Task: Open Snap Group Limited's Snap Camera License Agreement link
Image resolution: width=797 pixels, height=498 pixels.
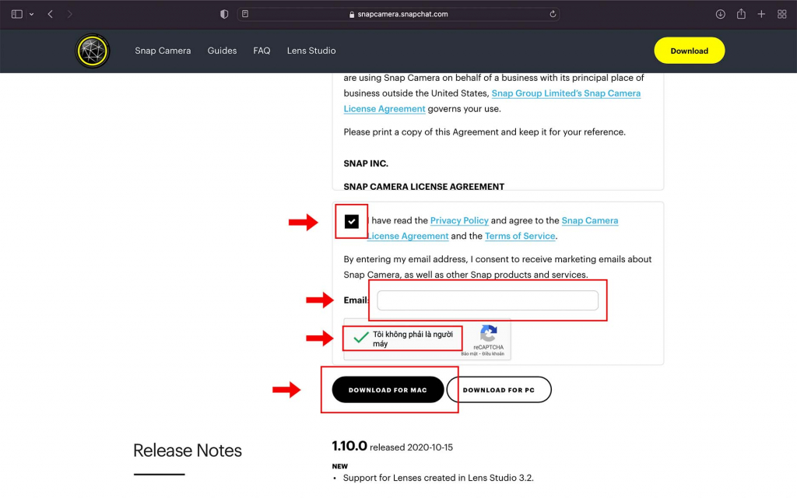Action: tap(492, 101)
